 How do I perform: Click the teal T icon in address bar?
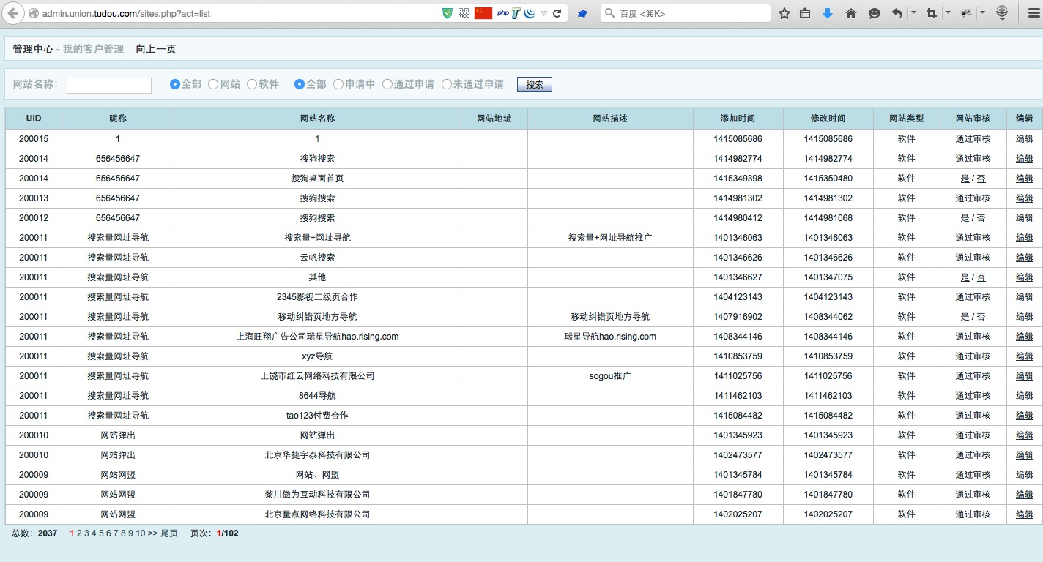[x=516, y=13]
